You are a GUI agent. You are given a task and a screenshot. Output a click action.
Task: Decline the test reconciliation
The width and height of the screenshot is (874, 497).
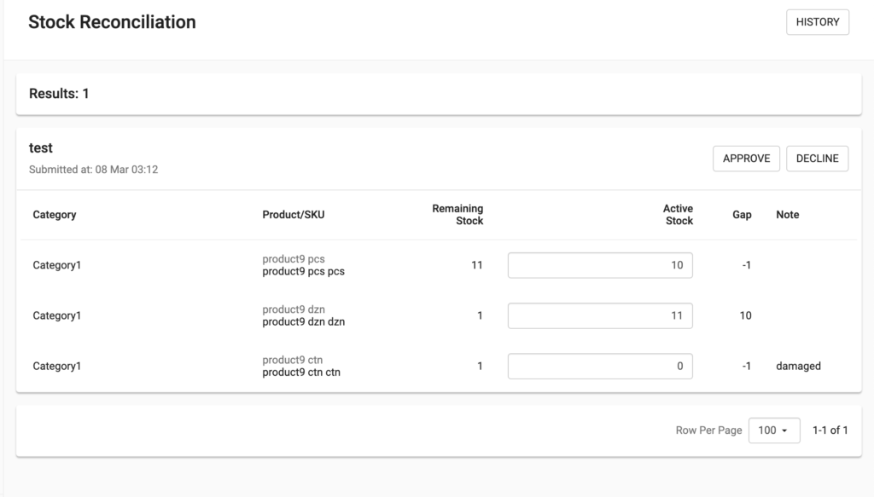pyautogui.click(x=817, y=159)
